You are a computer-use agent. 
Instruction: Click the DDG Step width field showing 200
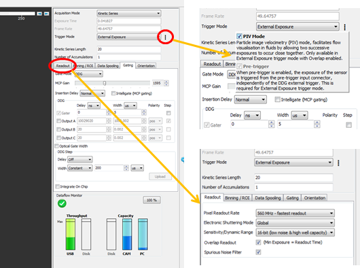tap(109, 168)
